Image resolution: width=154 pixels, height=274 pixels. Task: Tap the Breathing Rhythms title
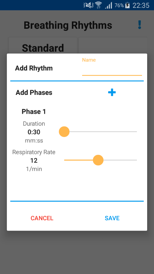pos(68,25)
